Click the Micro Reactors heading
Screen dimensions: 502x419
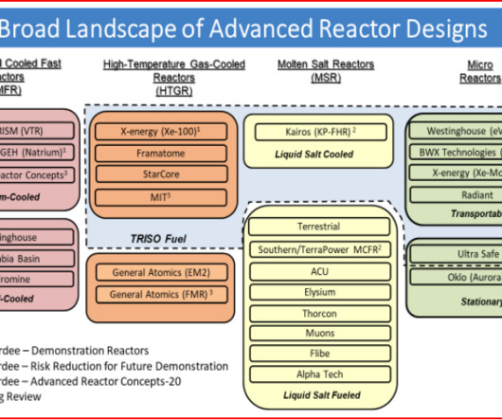480,71
